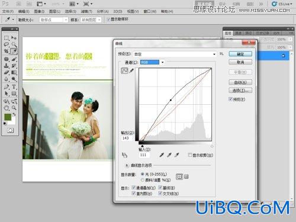Select the Dodge tool

point(14,79)
